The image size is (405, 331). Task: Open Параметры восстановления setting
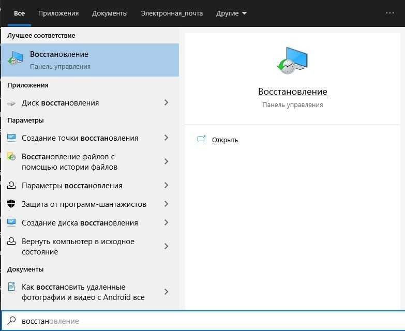pos(90,185)
